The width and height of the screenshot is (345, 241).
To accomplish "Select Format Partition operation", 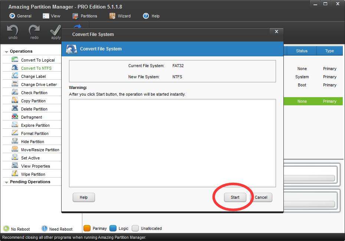I will point(35,133).
